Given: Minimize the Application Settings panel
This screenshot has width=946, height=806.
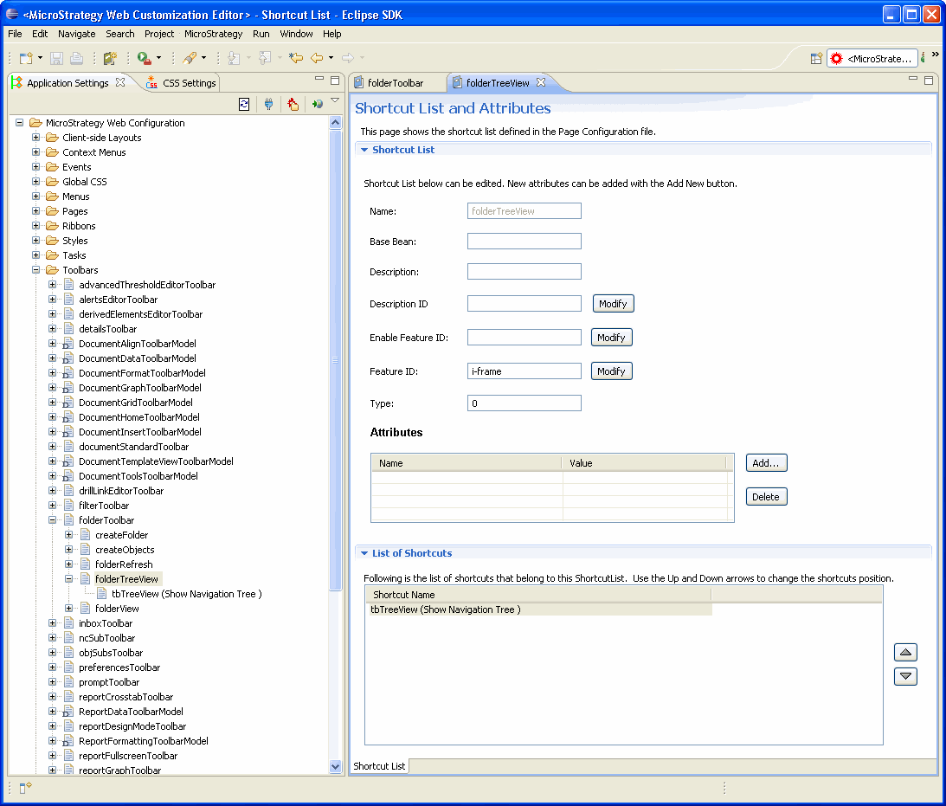Looking at the screenshot, I should coord(319,79).
